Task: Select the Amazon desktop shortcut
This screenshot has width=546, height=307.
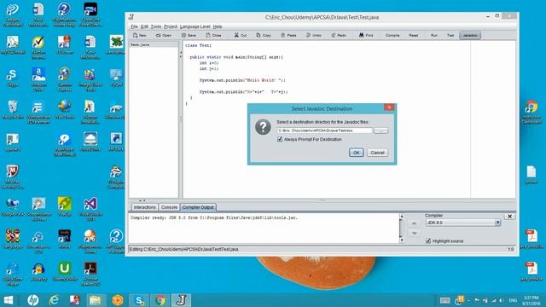Action: (38, 79)
